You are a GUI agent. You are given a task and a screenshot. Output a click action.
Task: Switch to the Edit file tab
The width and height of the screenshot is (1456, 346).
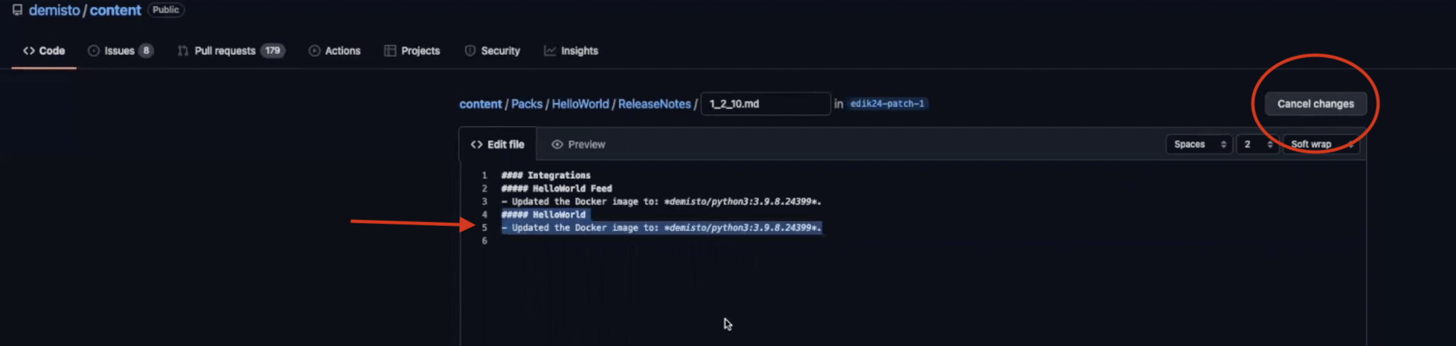pyautogui.click(x=497, y=145)
